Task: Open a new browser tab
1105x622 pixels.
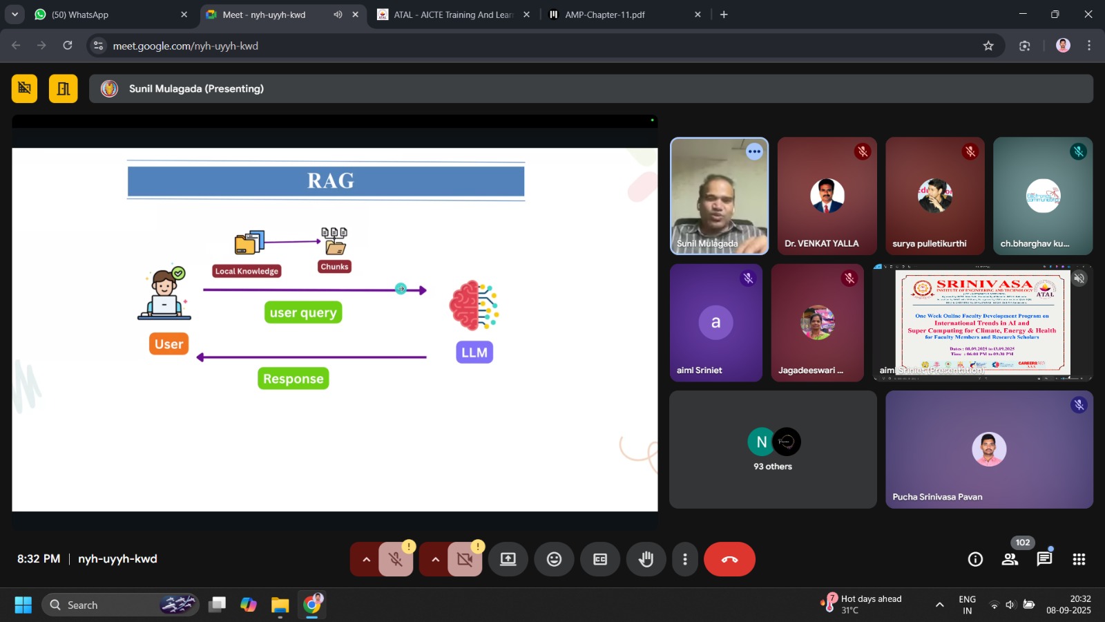Action: pos(724,15)
